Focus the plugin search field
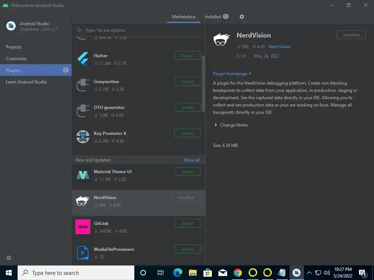Image resolution: width=374 pixels, height=280 pixels. [x=138, y=30]
